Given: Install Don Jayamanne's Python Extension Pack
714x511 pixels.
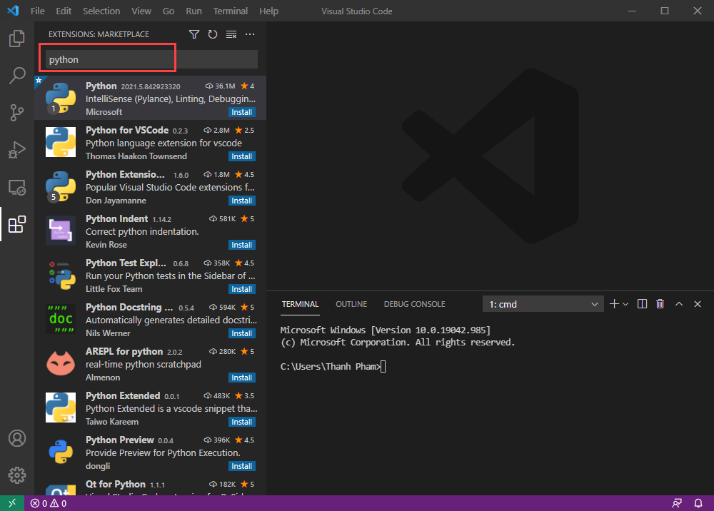Looking at the screenshot, I should [x=242, y=201].
